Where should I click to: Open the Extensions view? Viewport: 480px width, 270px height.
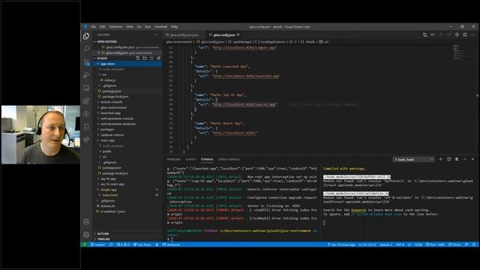[86, 101]
